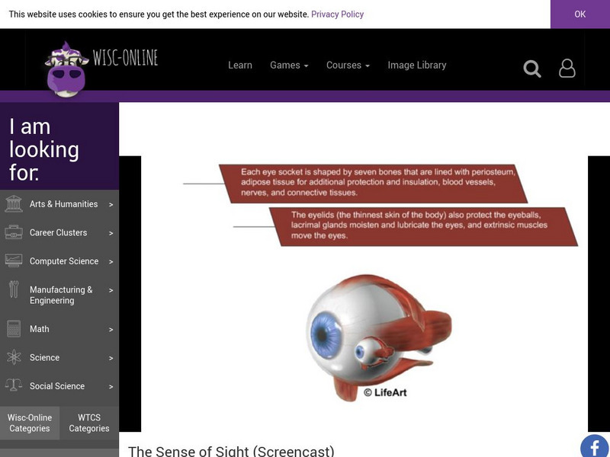Open the search icon

click(x=532, y=69)
